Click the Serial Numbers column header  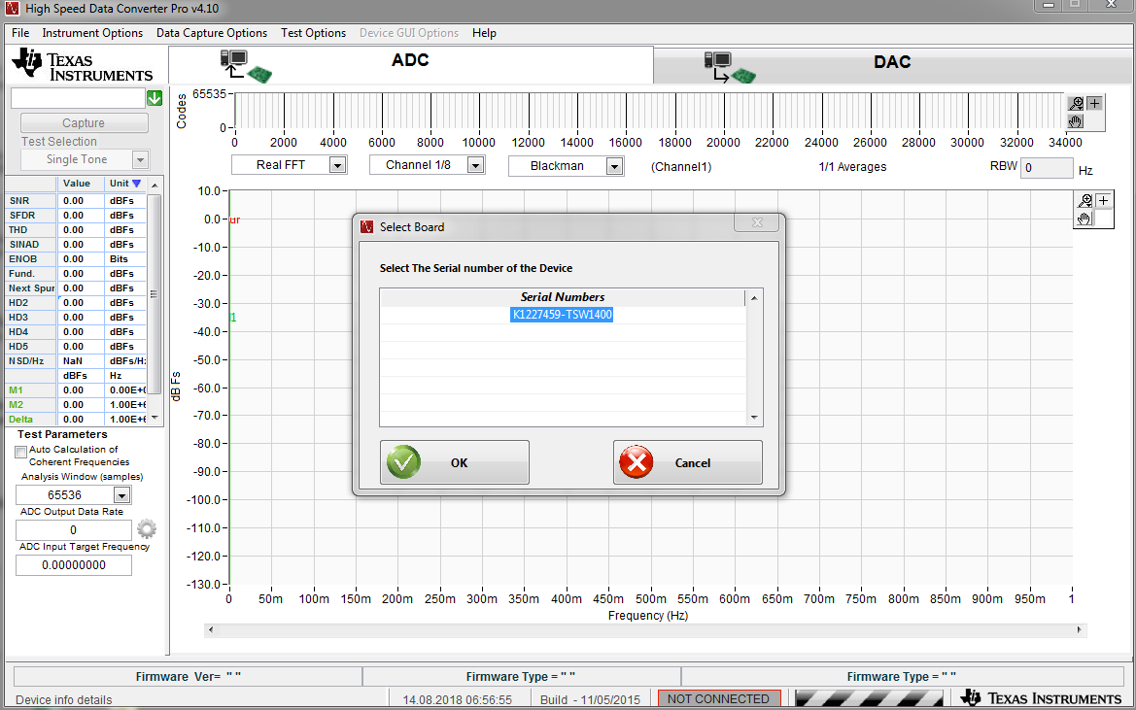click(x=563, y=297)
